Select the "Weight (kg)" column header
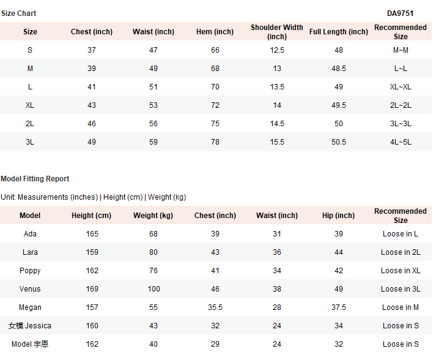Viewport: 436px width, 362px height. 153,216
